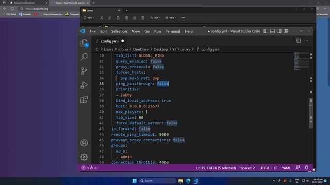
Task: Open the Run menu
Action: 157,31
